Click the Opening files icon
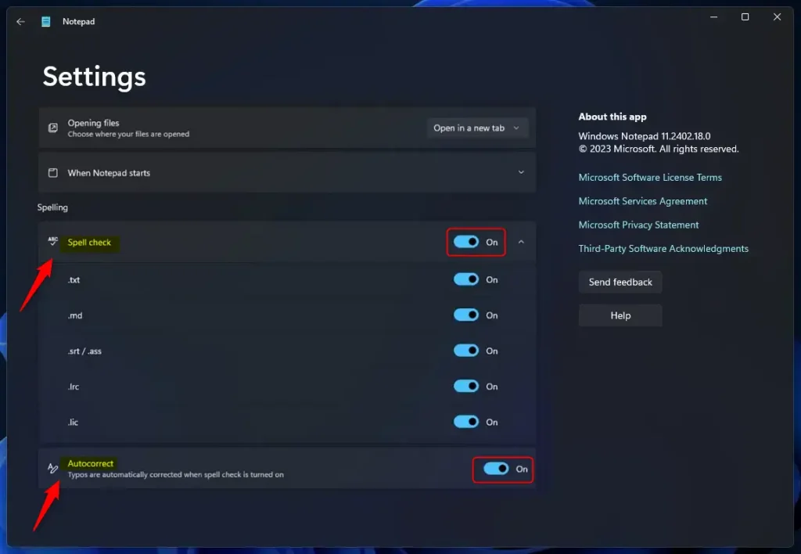 pyautogui.click(x=52, y=128)
